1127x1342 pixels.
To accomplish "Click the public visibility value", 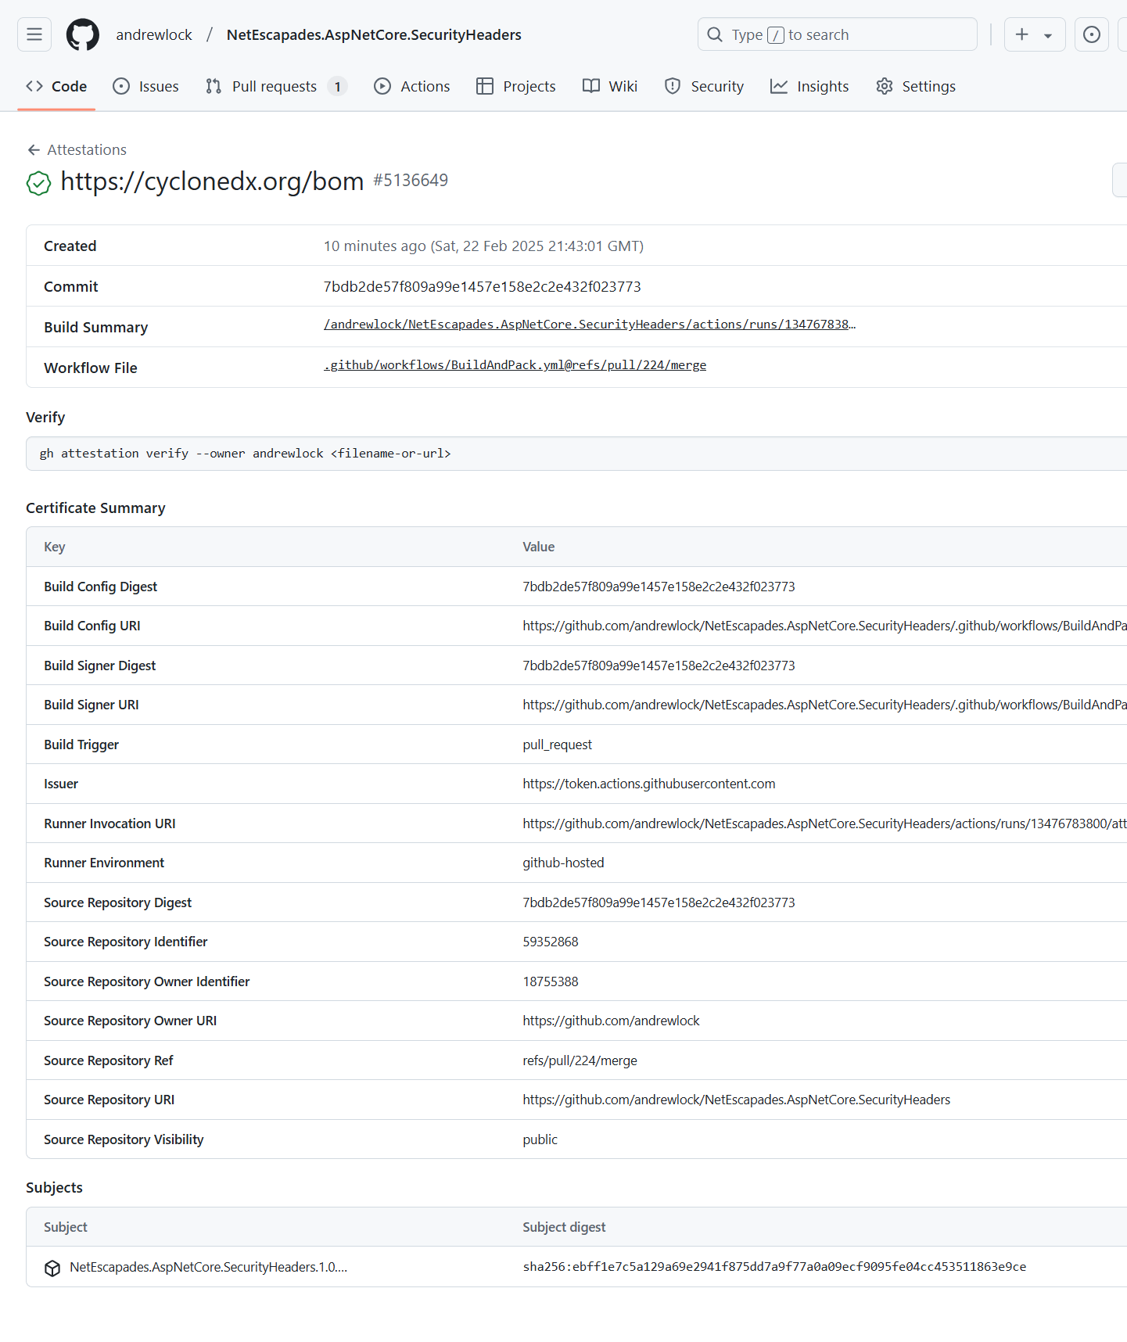I will tap(540, 1139).
